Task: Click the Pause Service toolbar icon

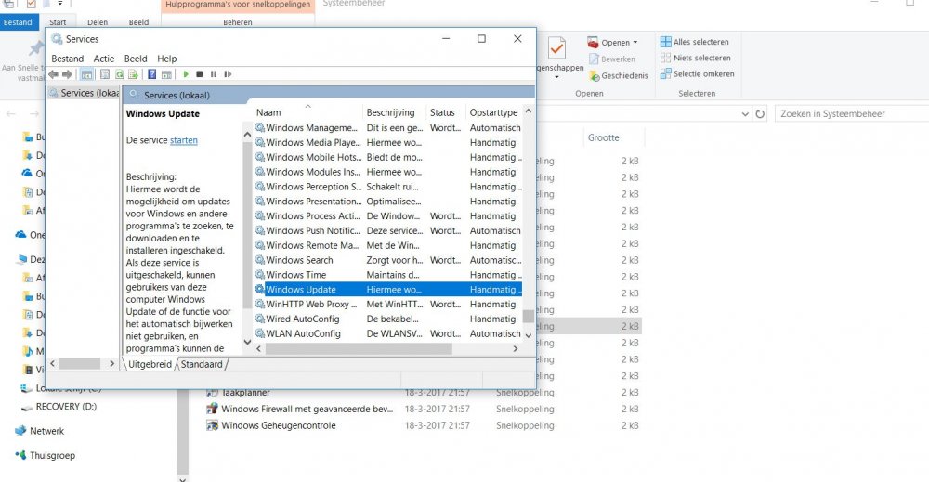Action: (214, 74)
